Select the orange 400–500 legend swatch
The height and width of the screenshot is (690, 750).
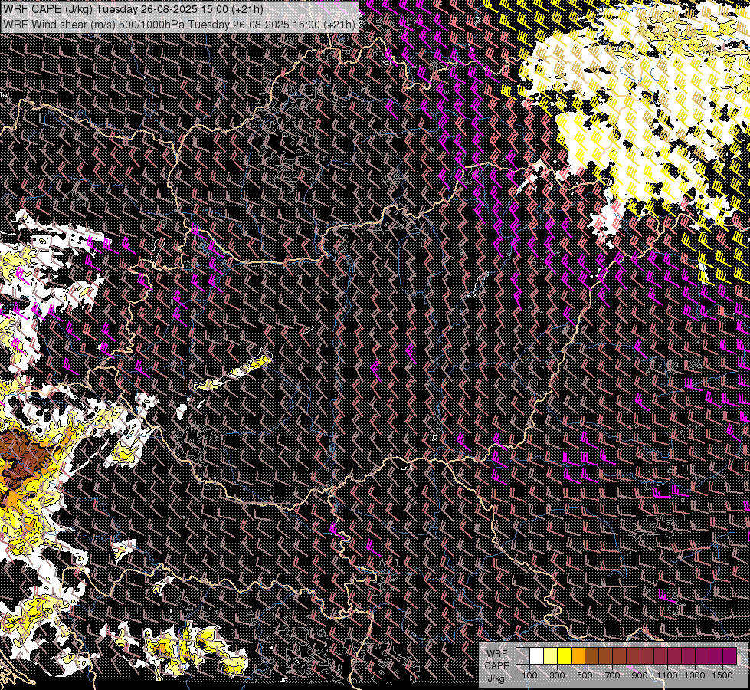[x=578, y=655]
